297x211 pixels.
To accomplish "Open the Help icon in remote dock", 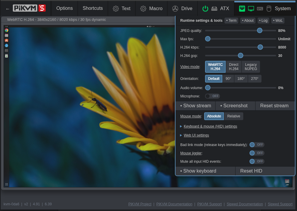I will (7, 45).
